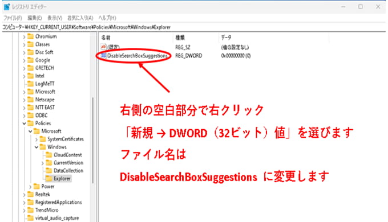Open the ファイル(F) menu
This screenshot has width=388, height=222.
point(13,18)
